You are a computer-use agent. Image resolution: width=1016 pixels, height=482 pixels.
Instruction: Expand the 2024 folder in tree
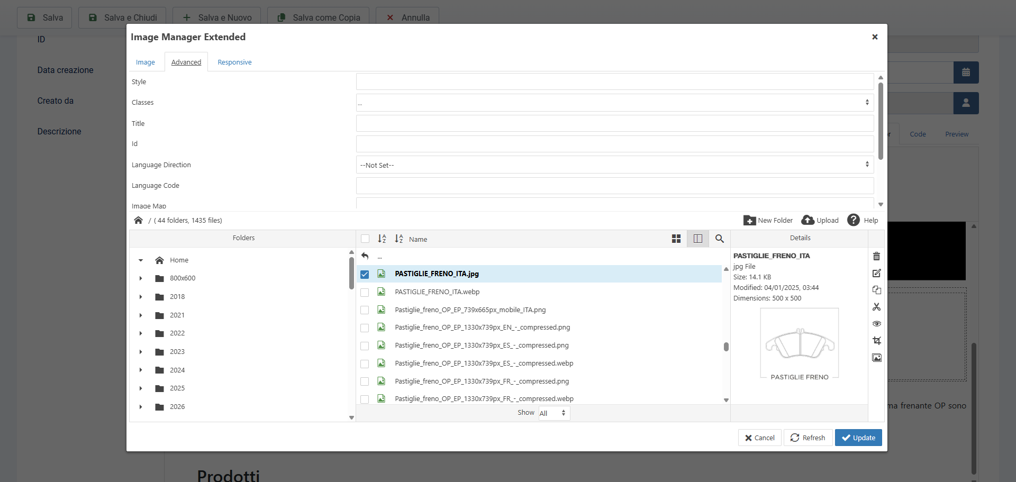pyautogui.click(x=141, y=370)
